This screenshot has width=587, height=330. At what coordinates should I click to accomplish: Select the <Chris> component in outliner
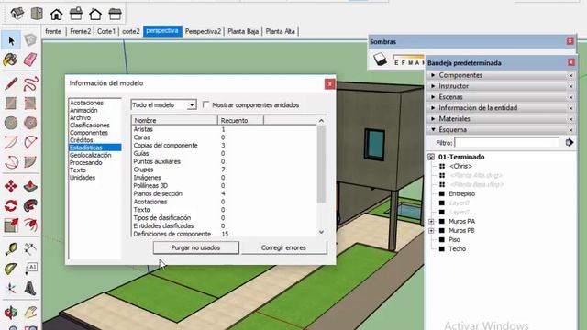point(460,166)
